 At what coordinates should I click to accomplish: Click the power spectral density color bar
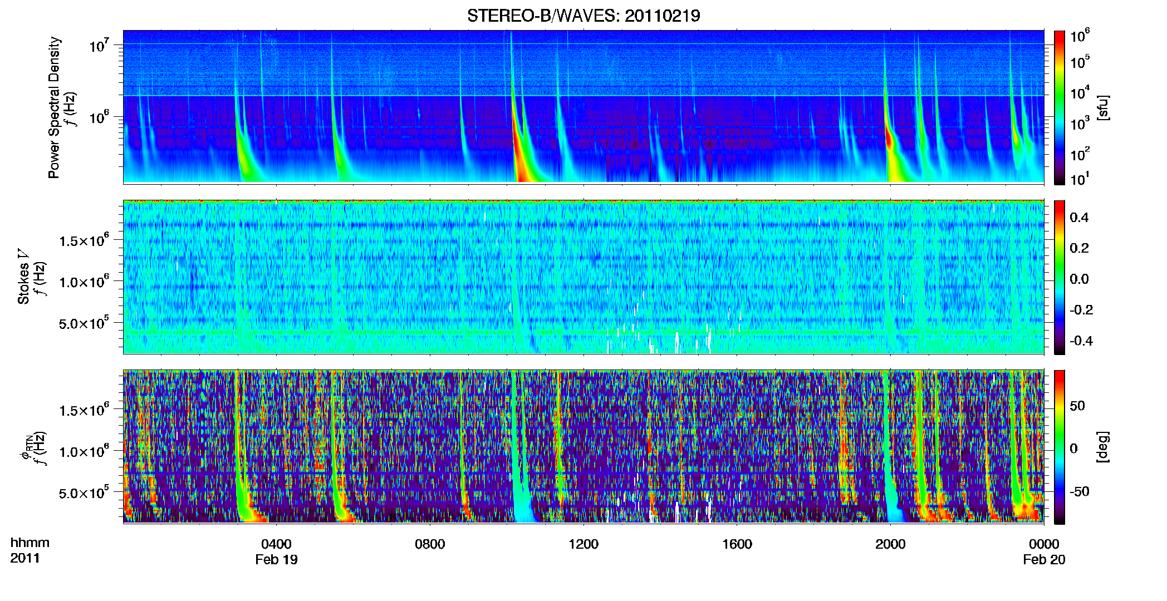(1060, 107)
